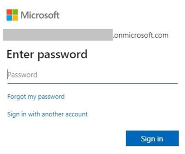
Task: Click the word "Forgot" in the recovery link
Action: 16,97
